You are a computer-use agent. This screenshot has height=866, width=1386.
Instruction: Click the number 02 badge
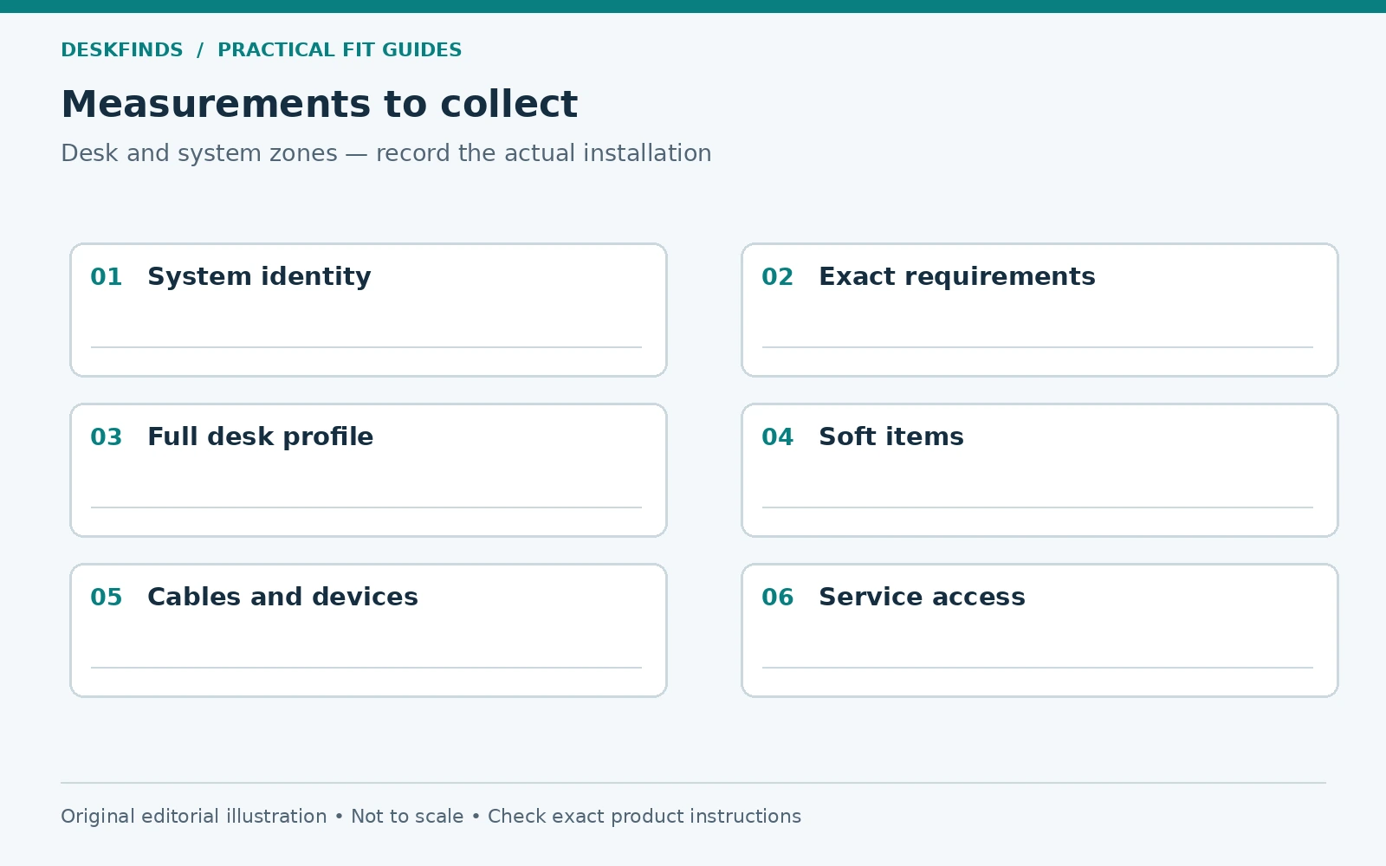click(778, 277)
